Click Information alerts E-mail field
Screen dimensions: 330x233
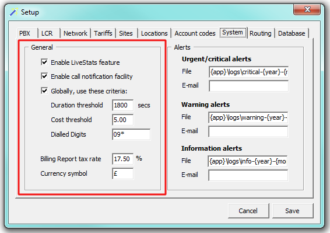pos(248,175)
